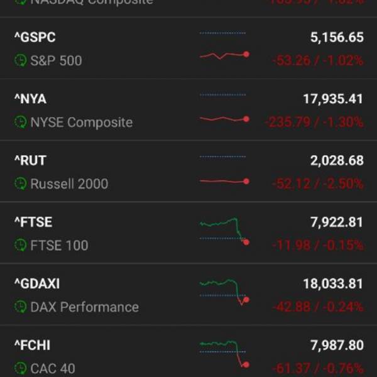This screenshot has width=377, height=377.
Task: Tap the ^FTSE ticker symbol
Action: [33, 222]
